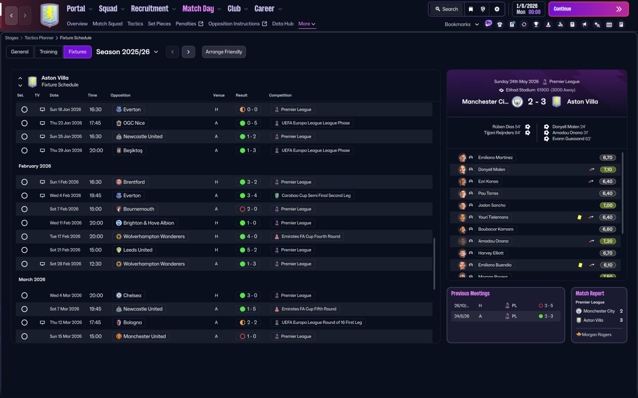The image size is (638, 398).
Task: Go to the next season with right arrow
Action: [x=188, y=52]
